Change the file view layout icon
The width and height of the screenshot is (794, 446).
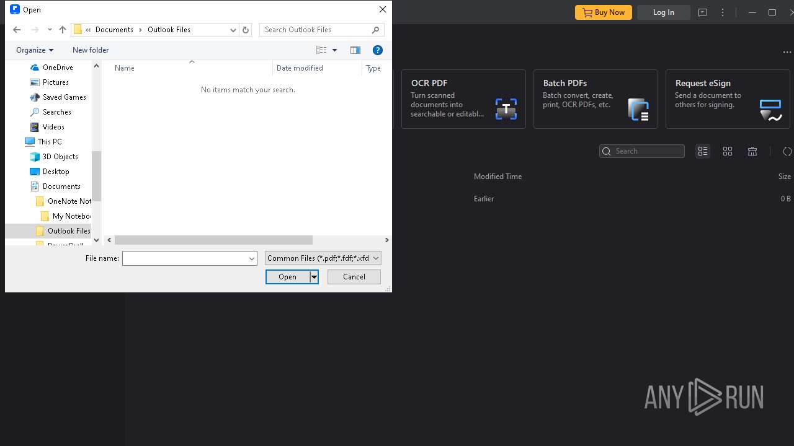(x=321, y=50)
